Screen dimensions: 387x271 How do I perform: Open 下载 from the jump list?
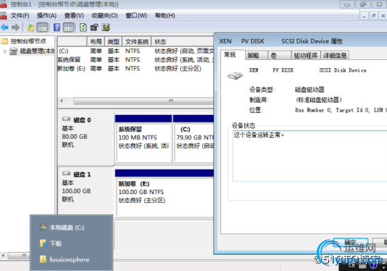(55, 244)
